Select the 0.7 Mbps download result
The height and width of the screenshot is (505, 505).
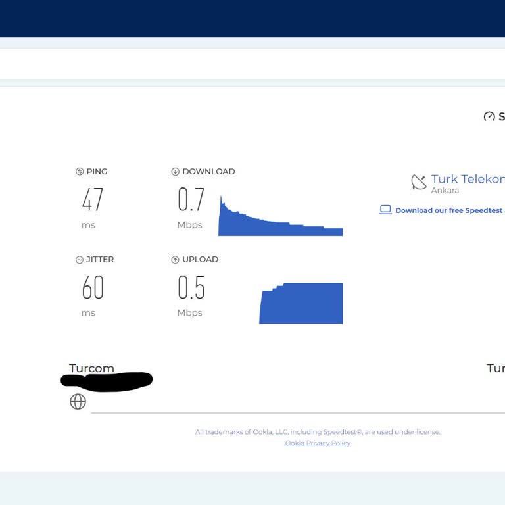coord(191,200)
